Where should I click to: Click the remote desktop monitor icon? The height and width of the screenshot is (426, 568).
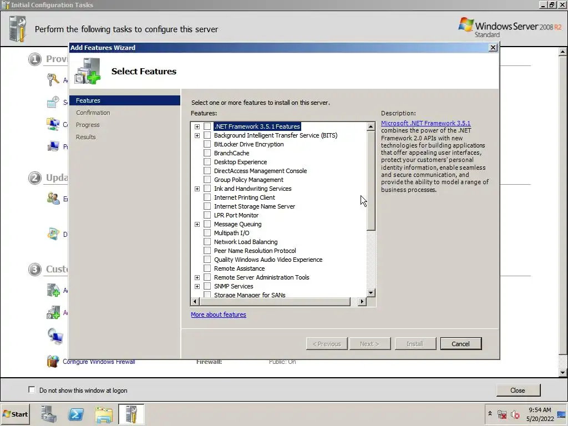pyautogui.click(x=55, y=336)
